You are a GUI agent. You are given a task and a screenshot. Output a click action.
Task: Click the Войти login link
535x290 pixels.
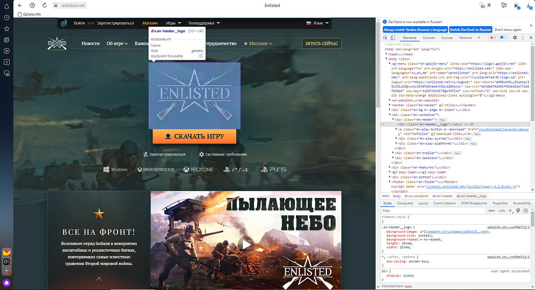(x=79, y=23)
